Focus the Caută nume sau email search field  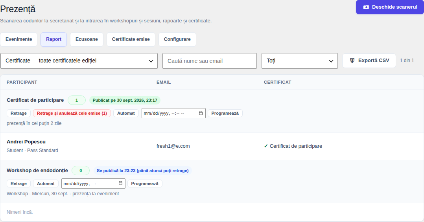pyautogui.click(x=210, y=61)
